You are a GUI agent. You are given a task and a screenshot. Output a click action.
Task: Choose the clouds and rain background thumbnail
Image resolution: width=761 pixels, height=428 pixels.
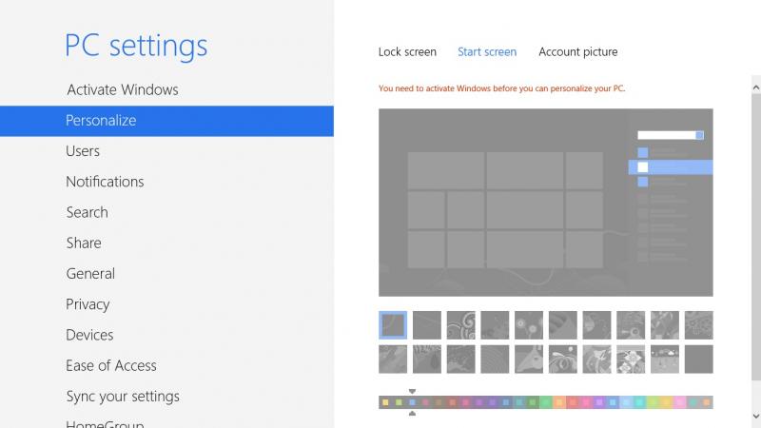pyautogui.click(x=665, y=360)
